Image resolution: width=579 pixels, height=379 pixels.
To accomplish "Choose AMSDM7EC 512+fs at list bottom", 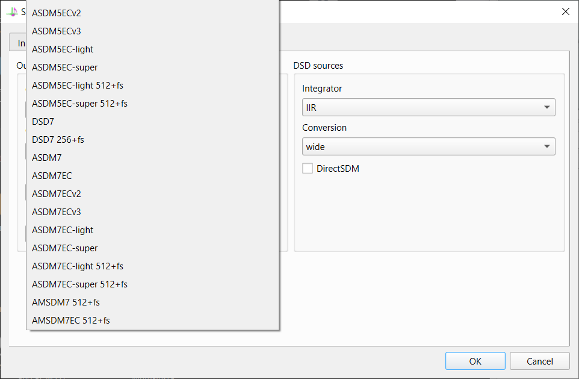I will click(71, 321).
